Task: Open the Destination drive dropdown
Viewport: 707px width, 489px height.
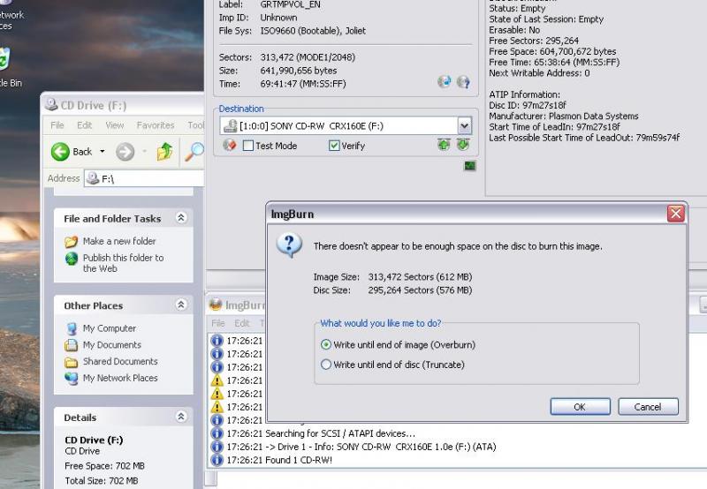Action: 464,126
